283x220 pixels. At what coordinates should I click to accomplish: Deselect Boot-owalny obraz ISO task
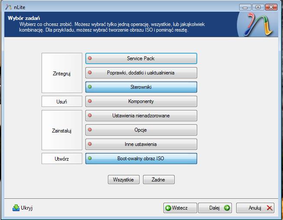[x=141, y=159]
